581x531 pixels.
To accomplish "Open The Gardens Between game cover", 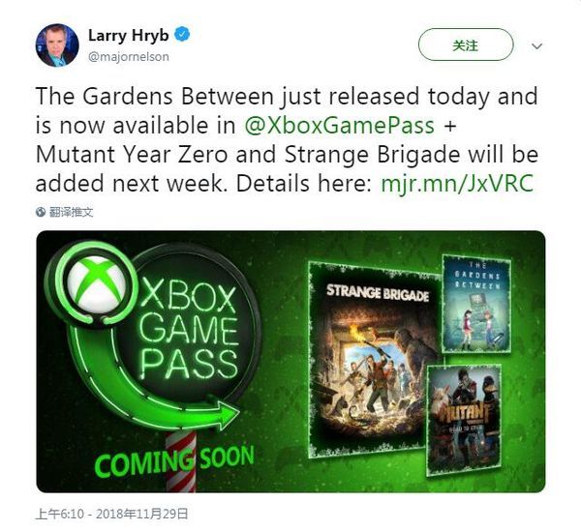I will [x=477, y=304].
